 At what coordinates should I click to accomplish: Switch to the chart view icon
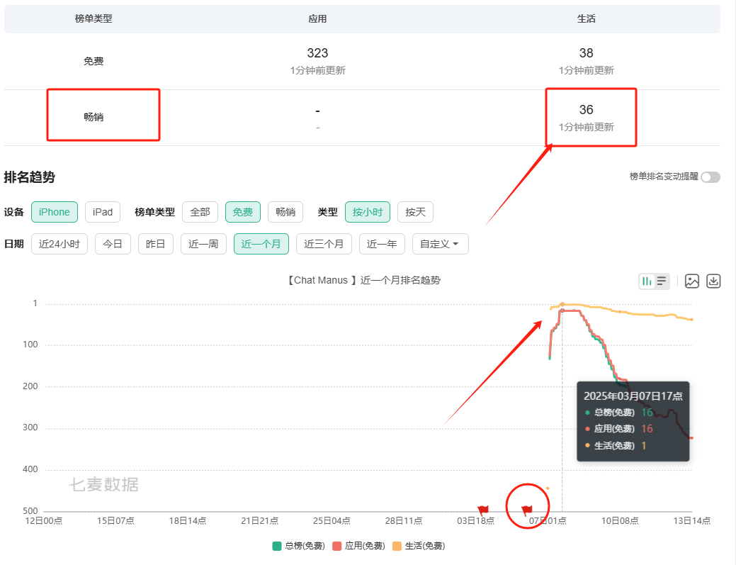(x=647, y=281)
